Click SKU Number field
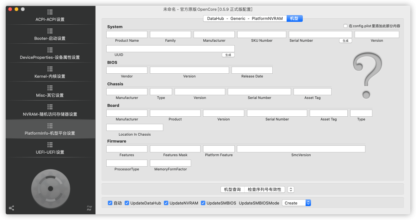 [x=262, y=34]
